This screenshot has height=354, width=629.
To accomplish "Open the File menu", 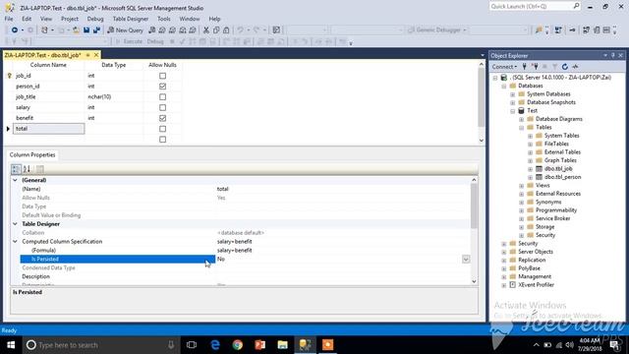I will [9, 19].
